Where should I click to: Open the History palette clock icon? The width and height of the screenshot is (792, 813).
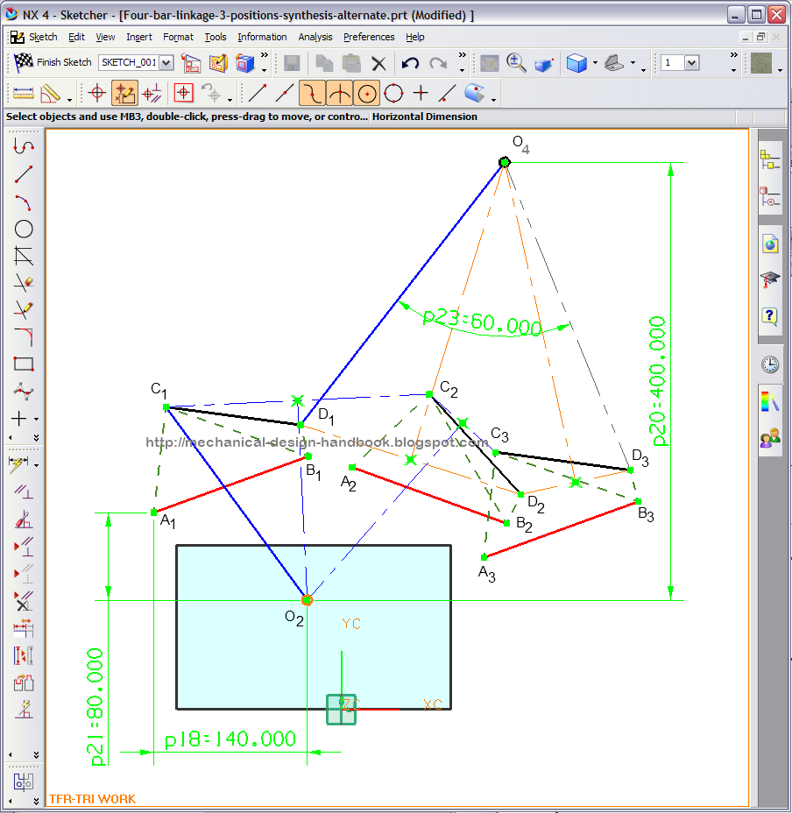[x=769, y=363]
